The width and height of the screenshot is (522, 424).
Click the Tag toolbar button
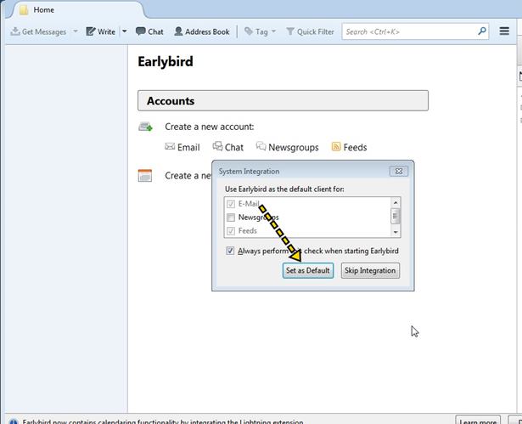[256, 31]
